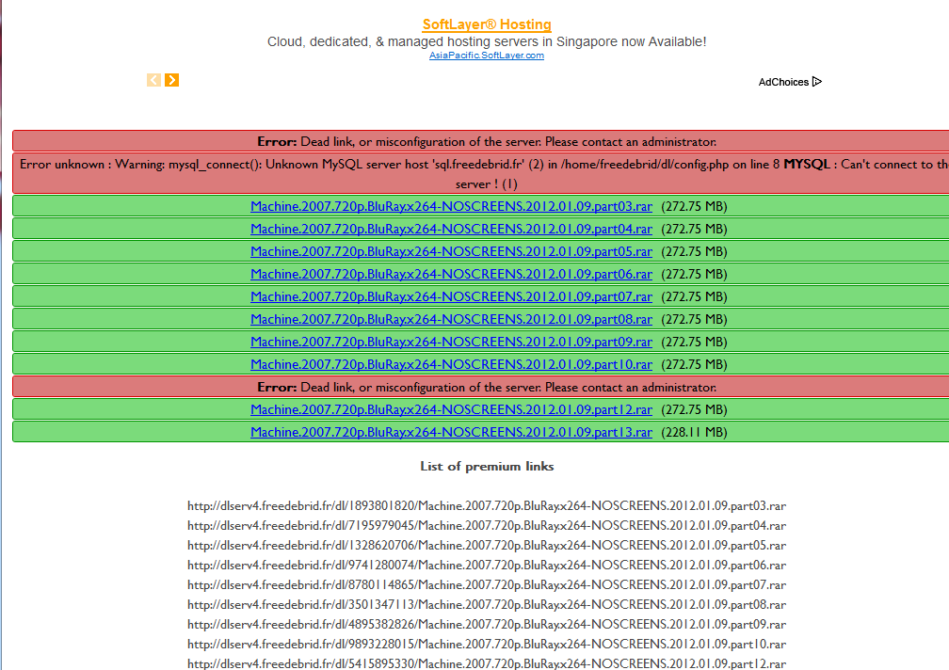Click the 272.75 MB size beside part03

694,206
